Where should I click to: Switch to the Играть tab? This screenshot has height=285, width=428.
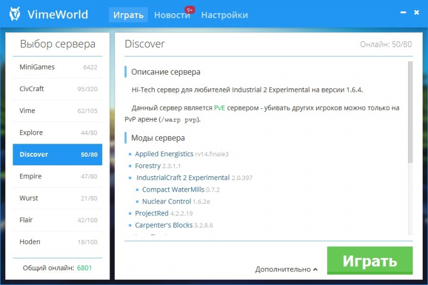coord(128,15)
